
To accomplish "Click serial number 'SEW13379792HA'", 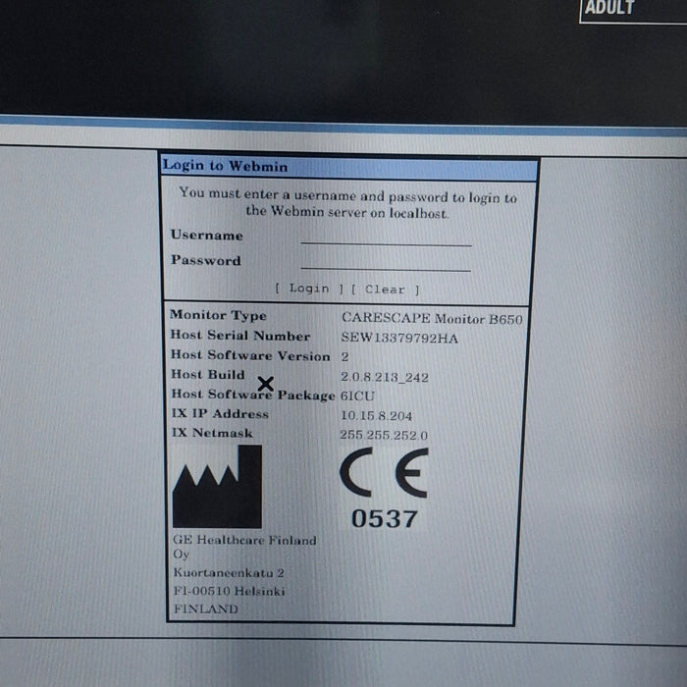I will [x=399, y=339].
